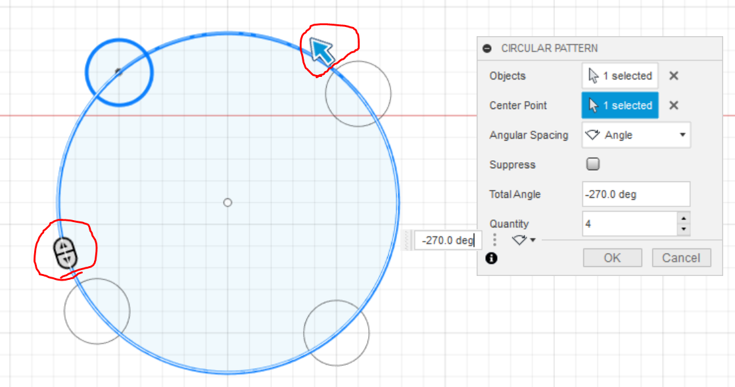Click the Center Point '1 selected' selector
735x387 pixels.
[x=620, y=105]
